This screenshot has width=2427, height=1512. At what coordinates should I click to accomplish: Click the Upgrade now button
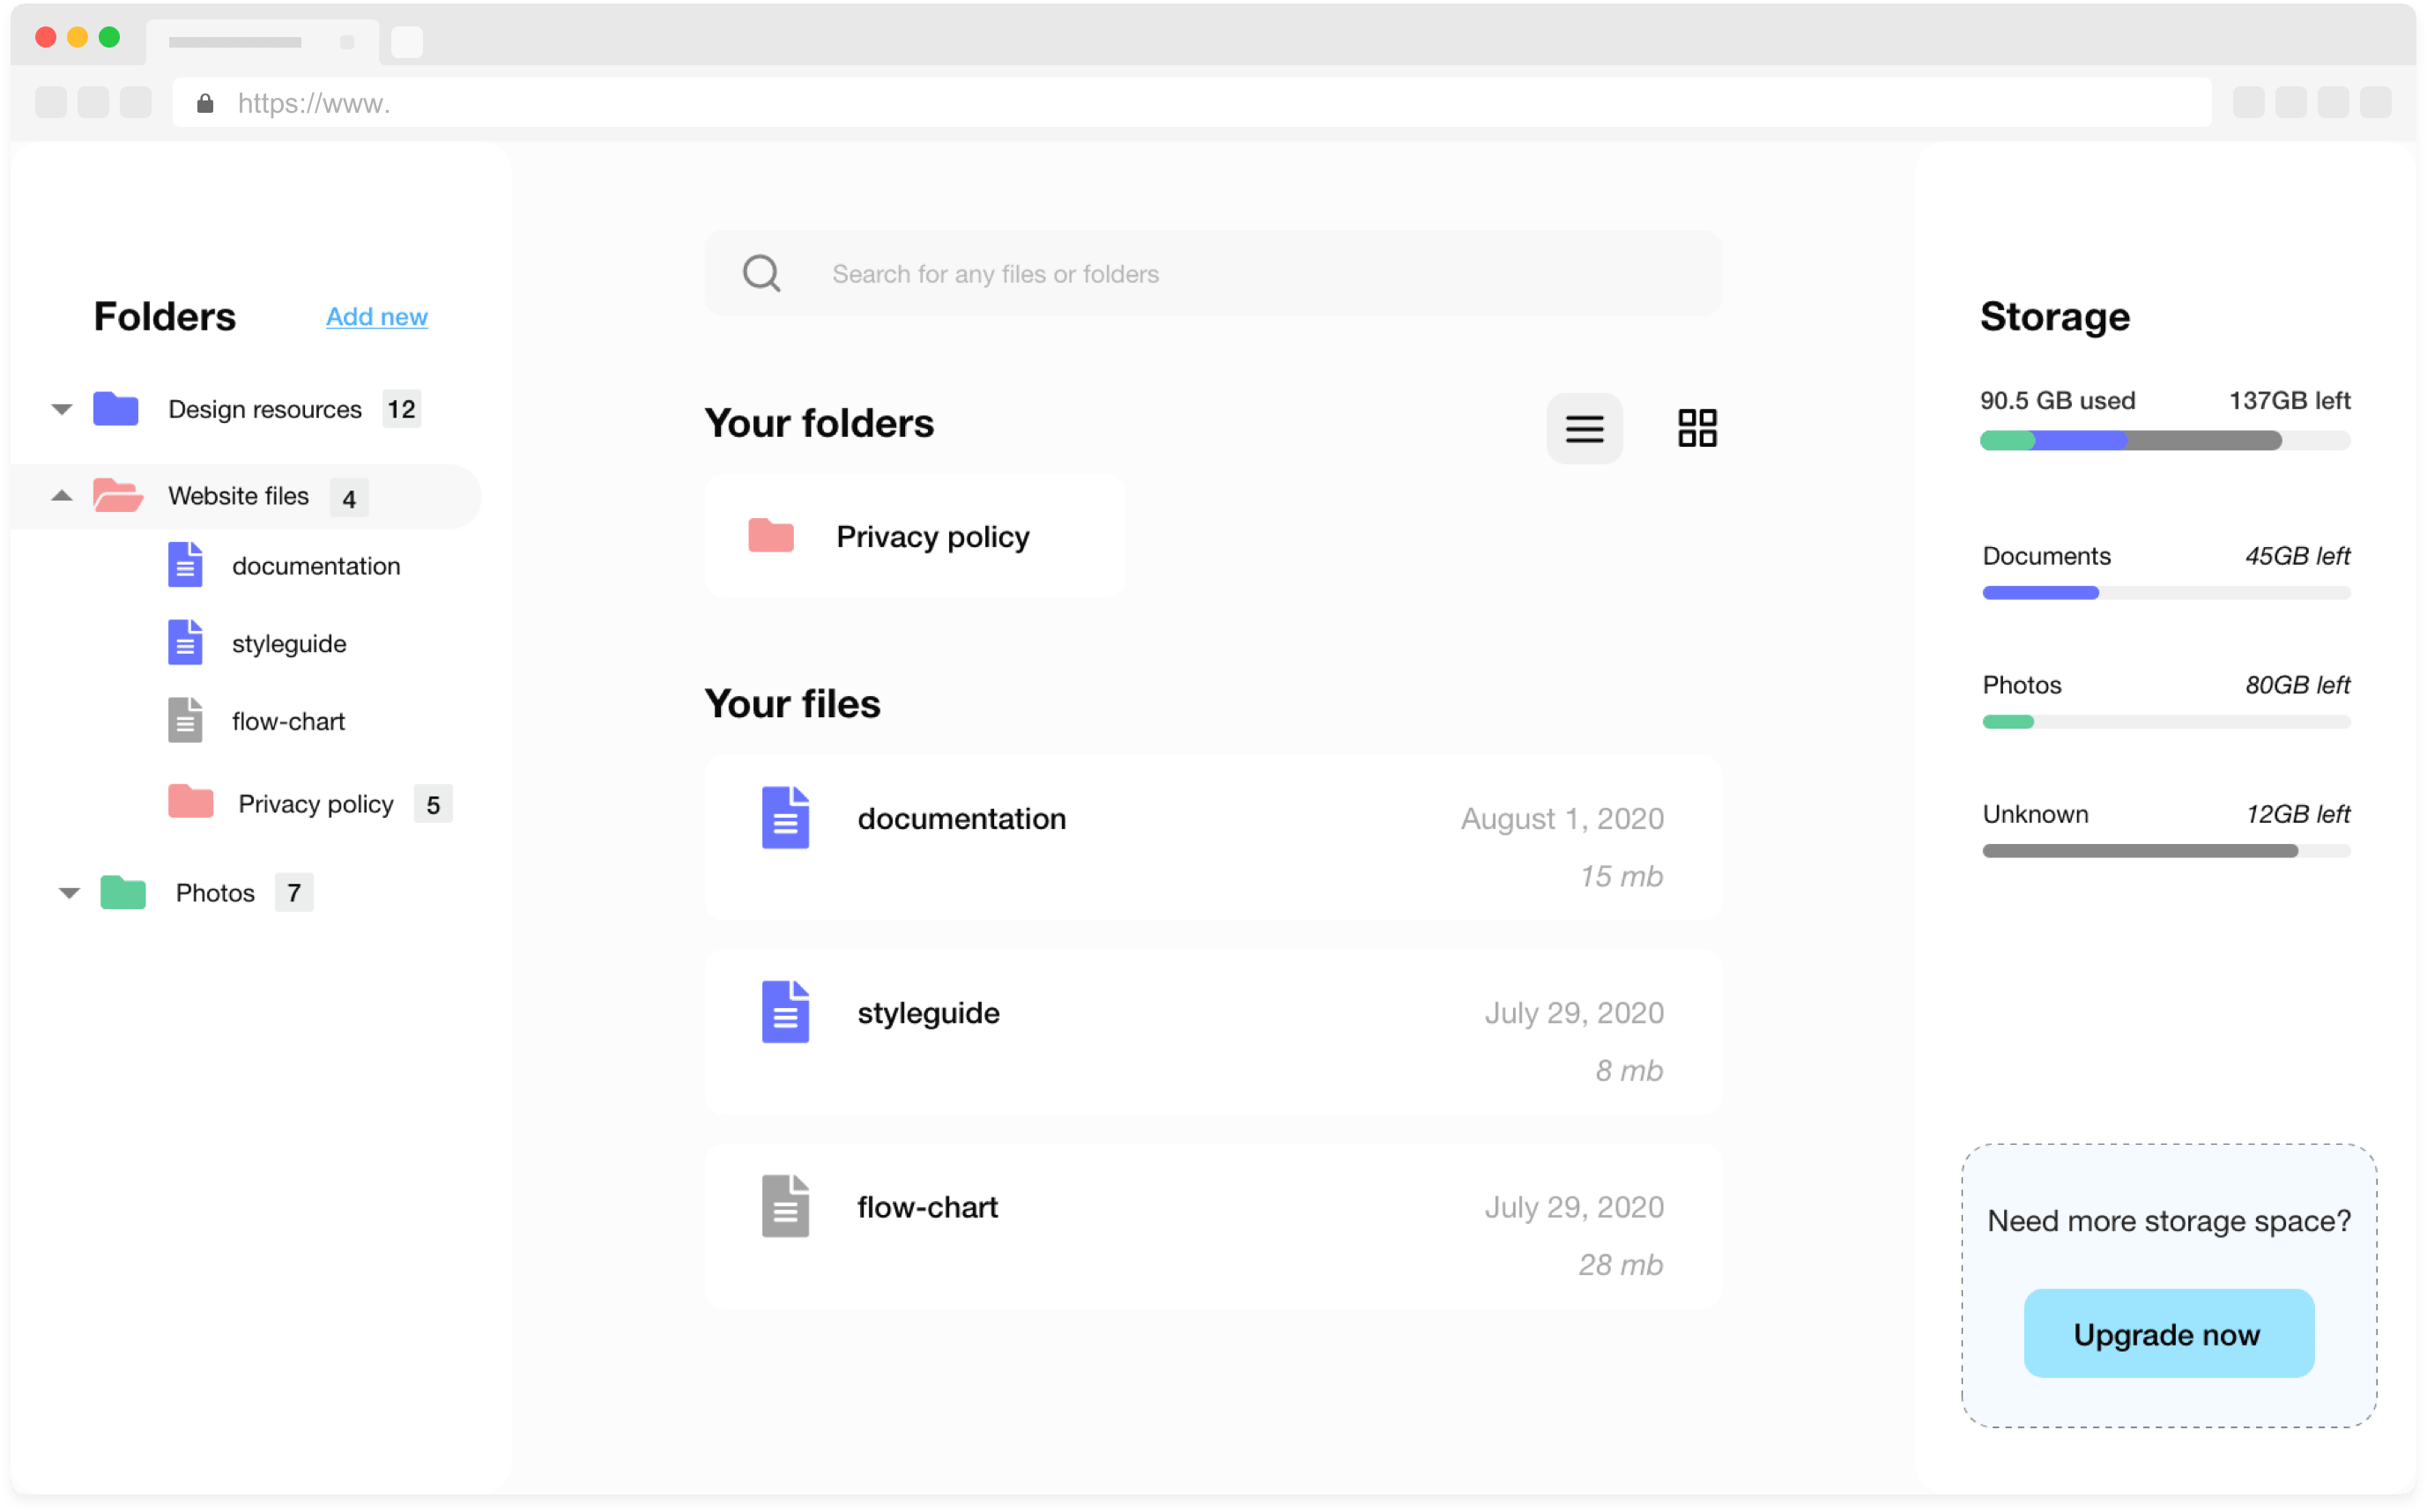(x=2167, y=1334)
